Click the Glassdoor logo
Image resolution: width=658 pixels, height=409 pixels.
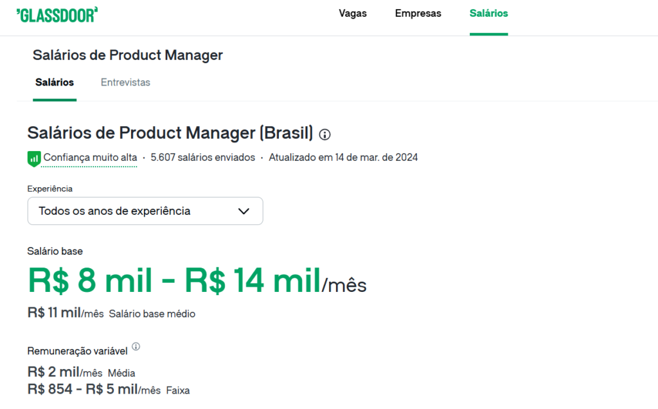tap(57, 13)
